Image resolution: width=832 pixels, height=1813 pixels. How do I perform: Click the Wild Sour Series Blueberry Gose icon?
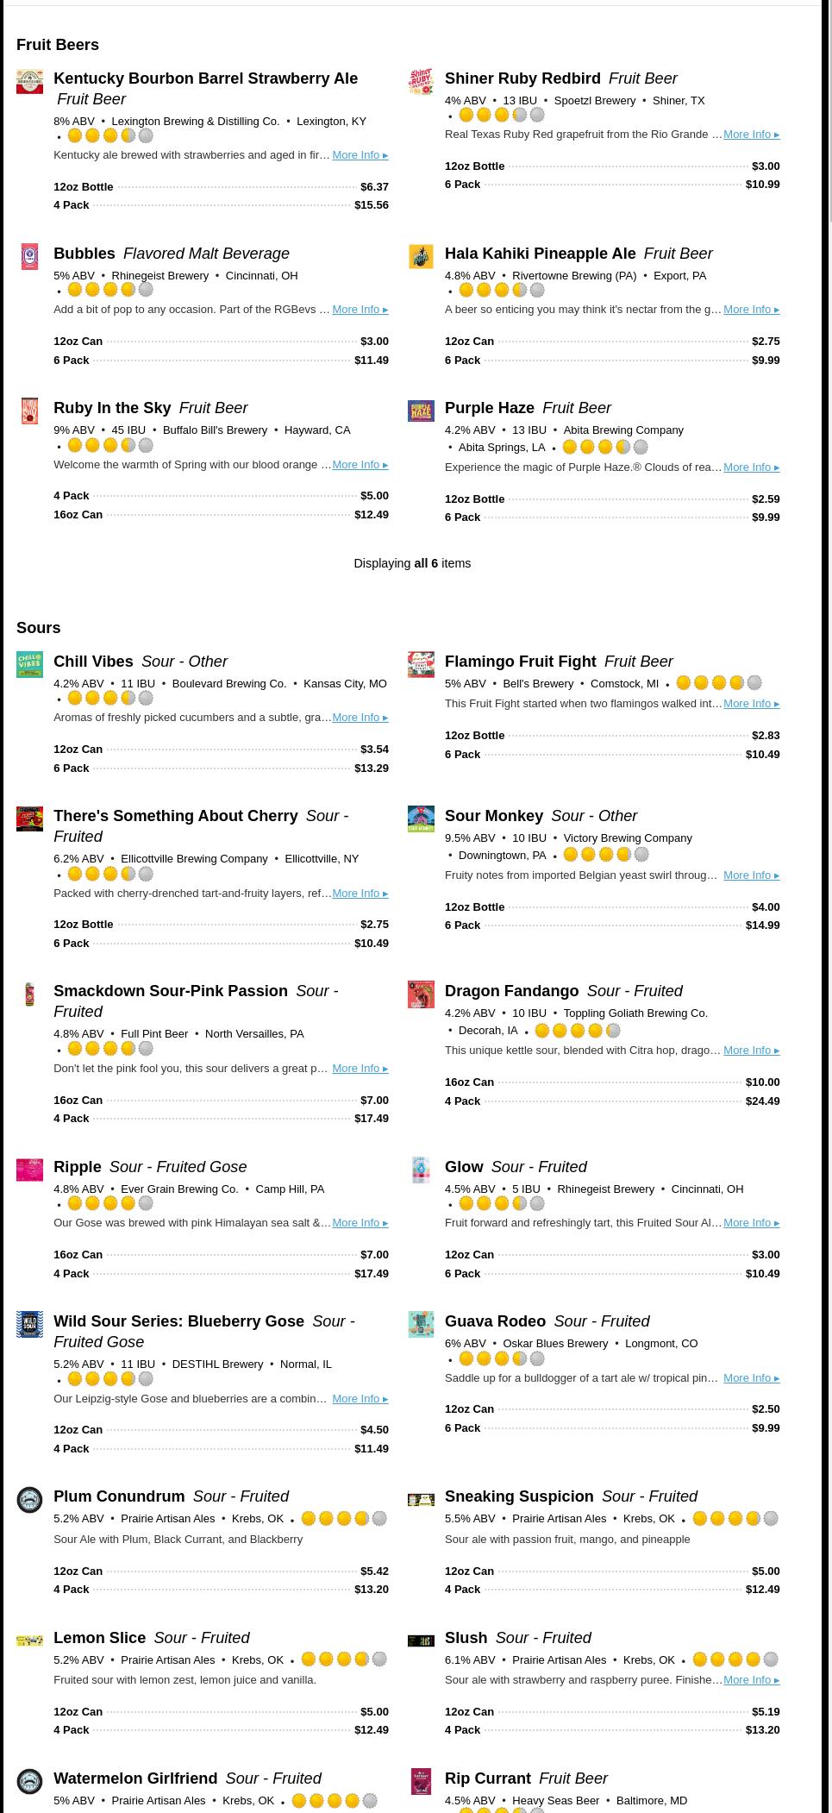point(29,1324)
